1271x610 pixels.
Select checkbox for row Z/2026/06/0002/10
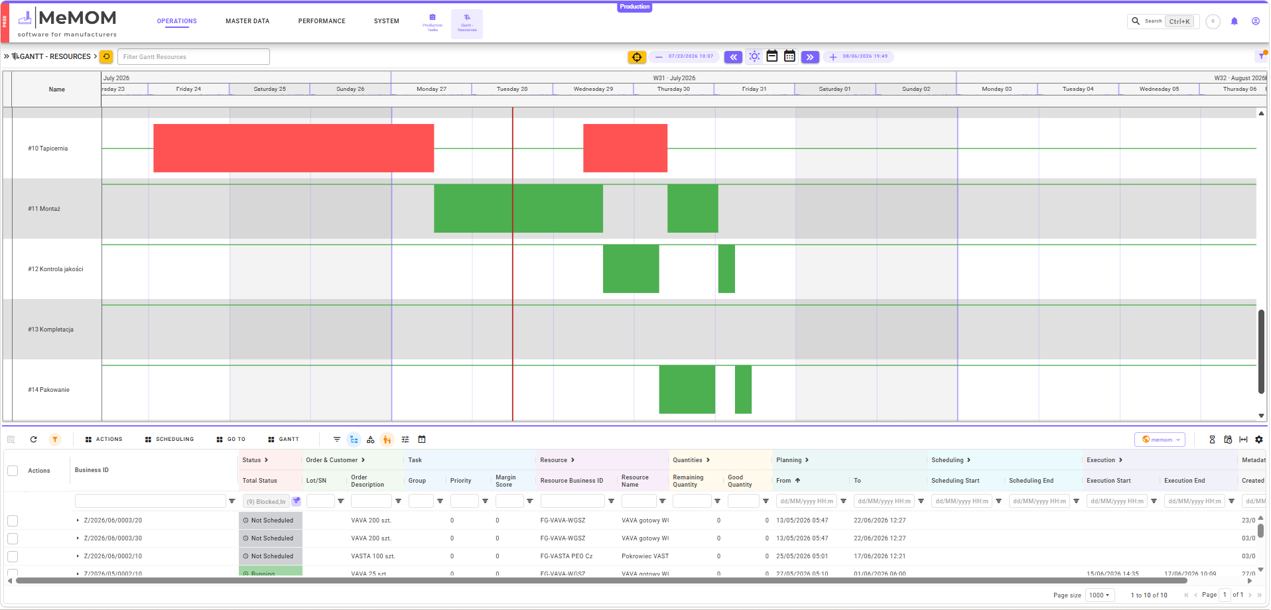point(13,557)
